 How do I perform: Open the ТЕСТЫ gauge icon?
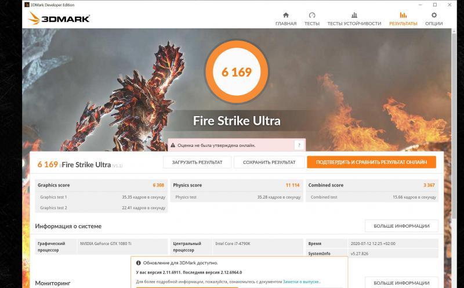click(312, 15)
